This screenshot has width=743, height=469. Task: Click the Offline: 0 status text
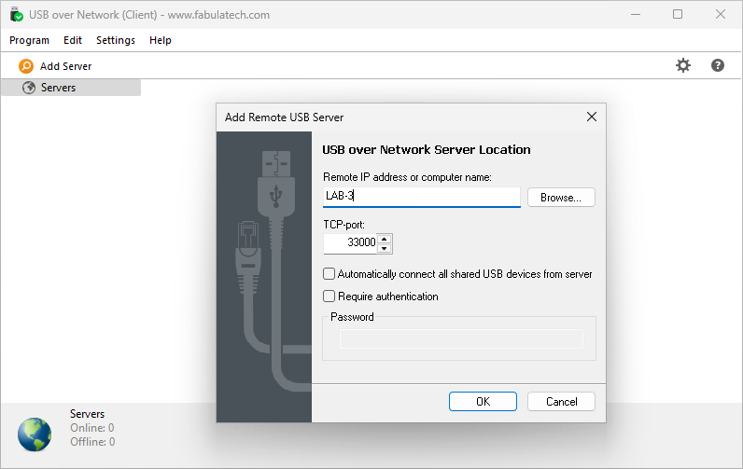coord(93,442)
